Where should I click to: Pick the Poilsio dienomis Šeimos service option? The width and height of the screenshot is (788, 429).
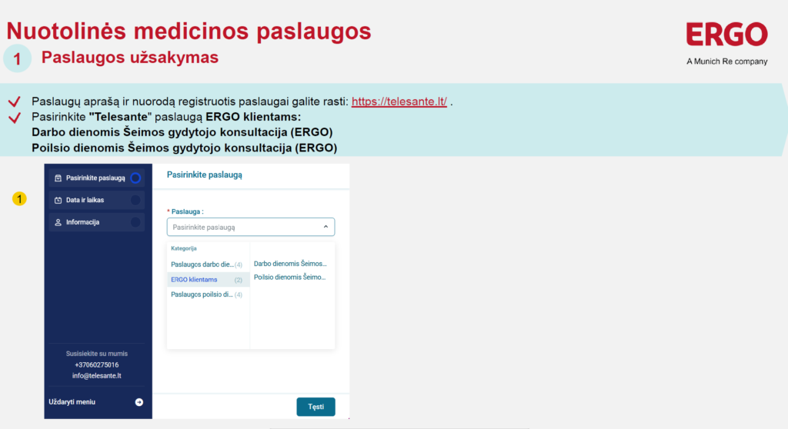tap(290, 277)
